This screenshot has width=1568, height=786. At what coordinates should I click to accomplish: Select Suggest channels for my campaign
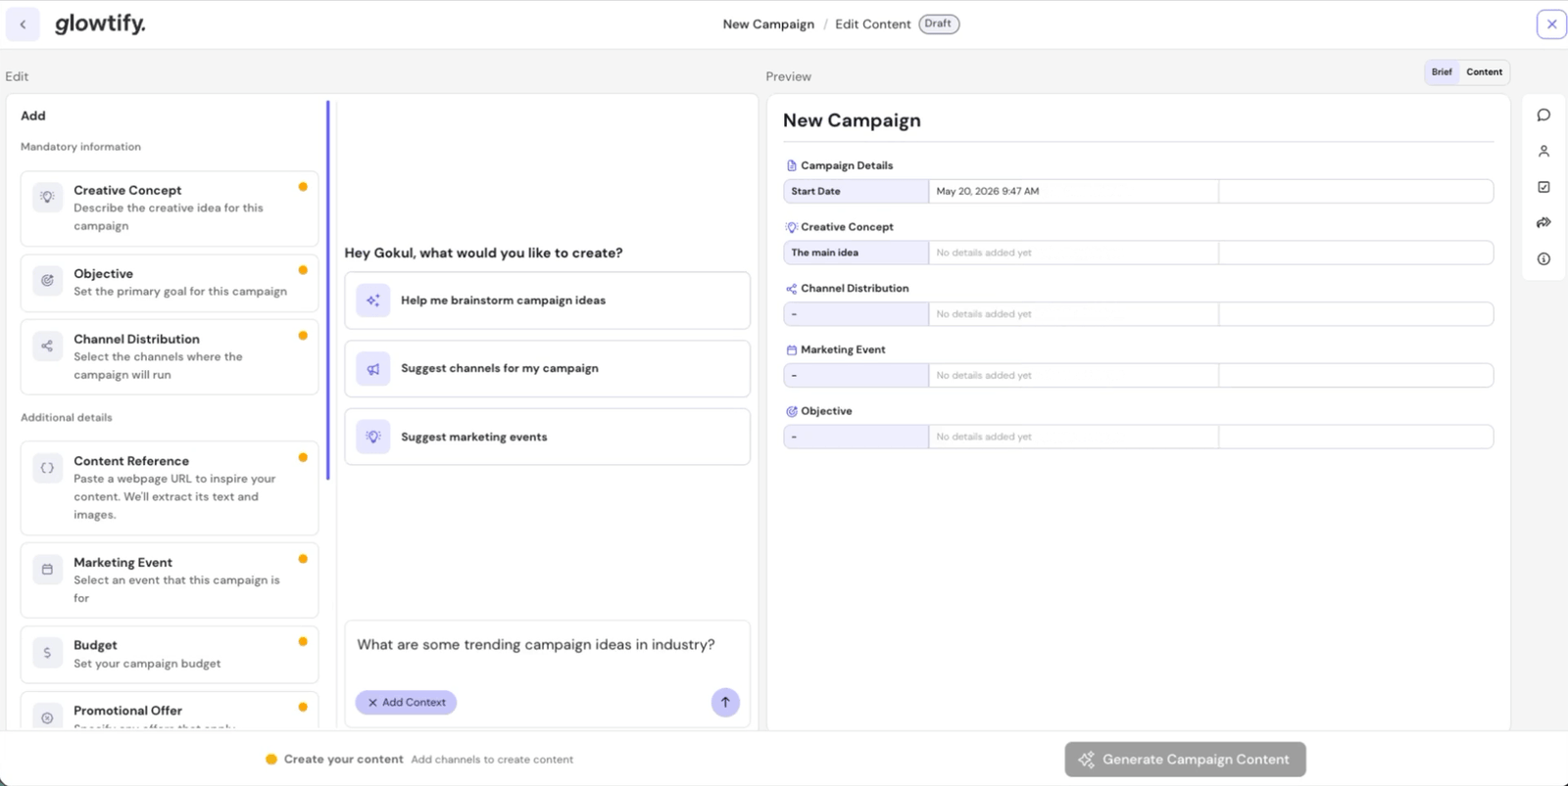(547, 369)
